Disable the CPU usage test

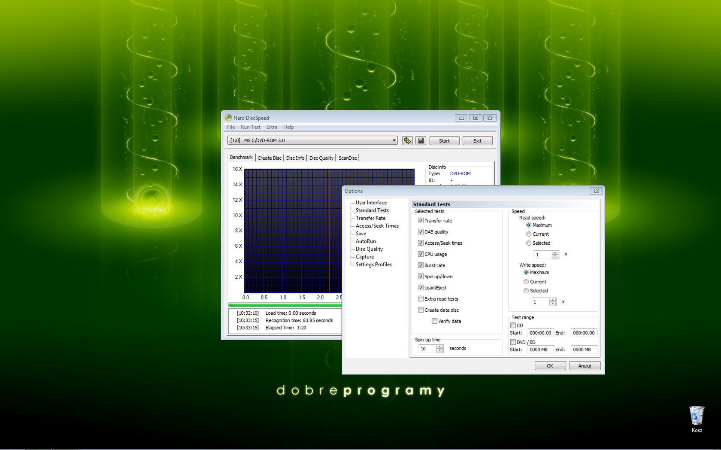(x=421, y=254)
